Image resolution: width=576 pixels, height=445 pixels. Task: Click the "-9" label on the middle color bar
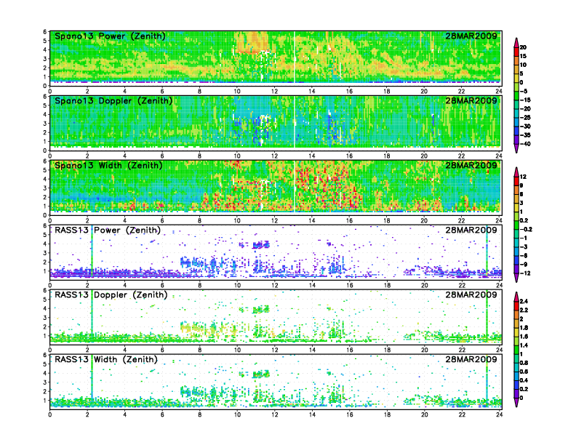click(x=524, y=265)
